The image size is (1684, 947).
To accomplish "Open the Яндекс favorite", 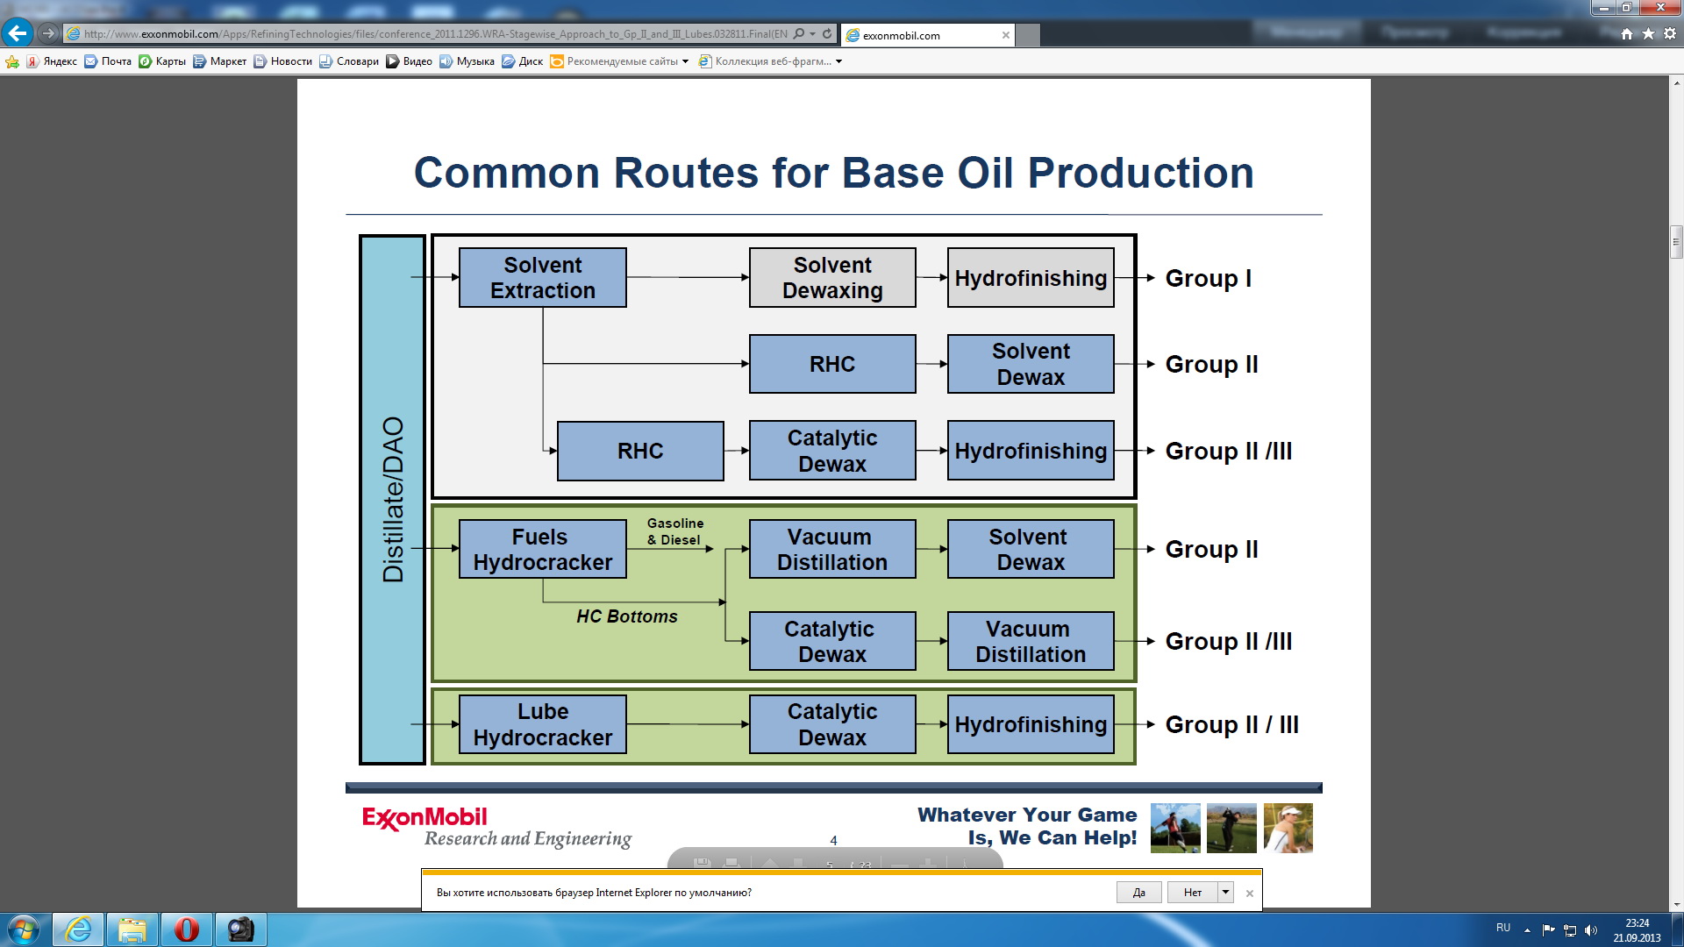I will pos(52,61).
